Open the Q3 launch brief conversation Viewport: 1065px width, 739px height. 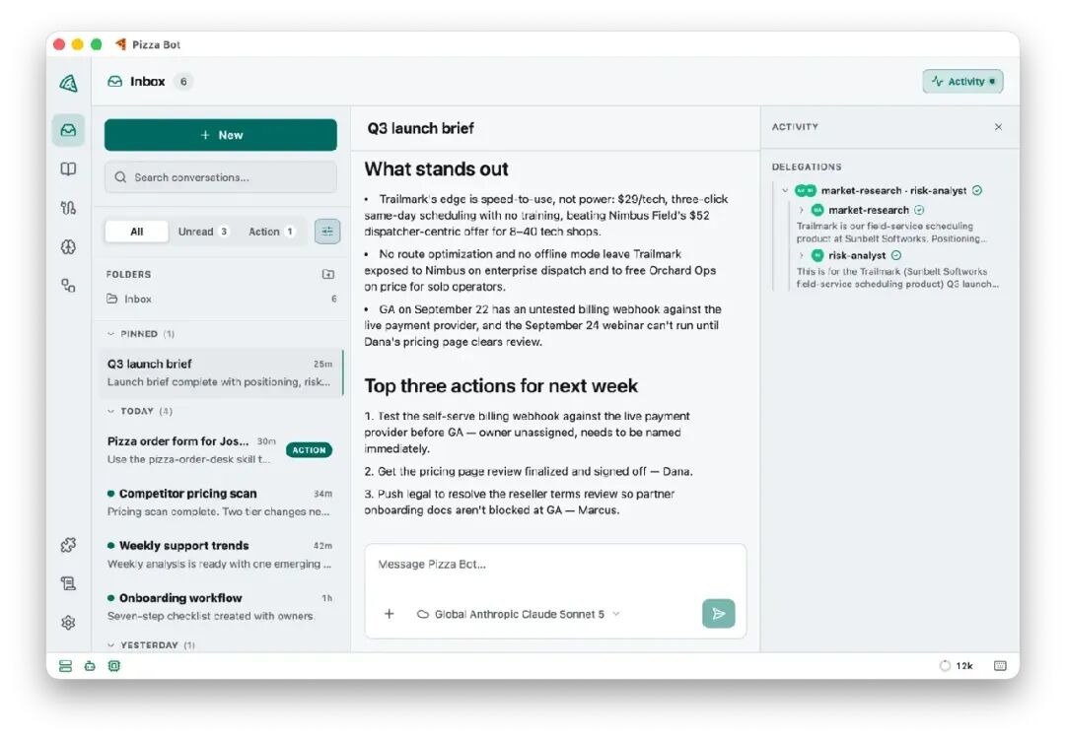tap(221, 372)
